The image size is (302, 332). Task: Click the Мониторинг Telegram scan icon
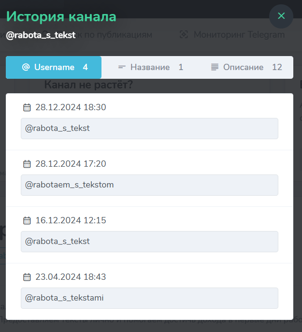coord(184,34)
